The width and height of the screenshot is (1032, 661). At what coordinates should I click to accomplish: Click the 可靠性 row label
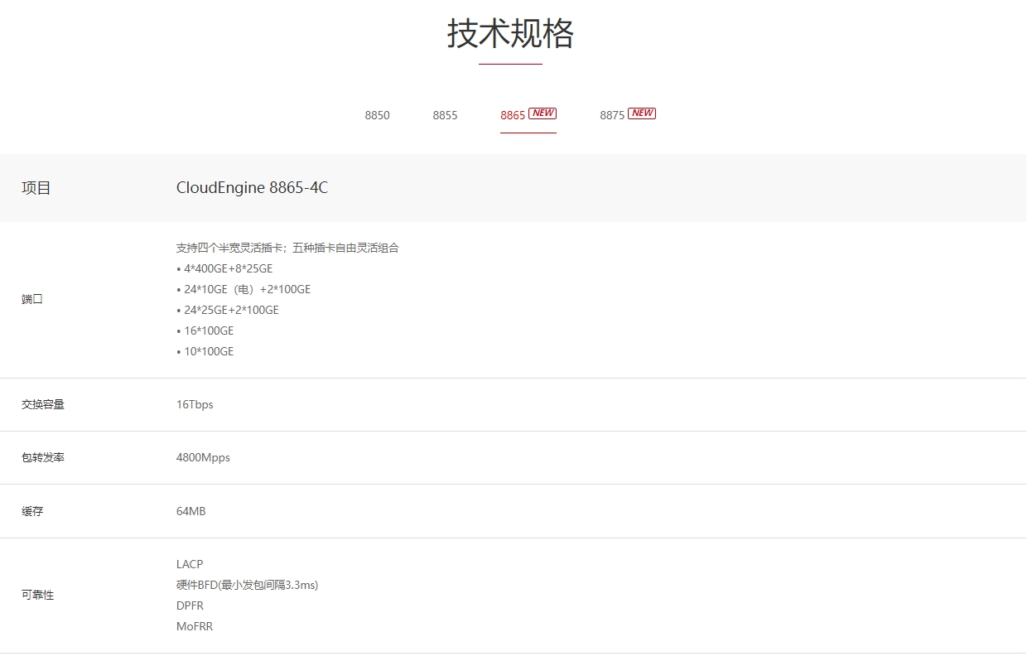tap(37, 596)
